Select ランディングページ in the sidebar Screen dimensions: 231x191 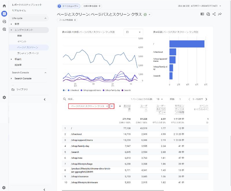[x=28, y=53]
